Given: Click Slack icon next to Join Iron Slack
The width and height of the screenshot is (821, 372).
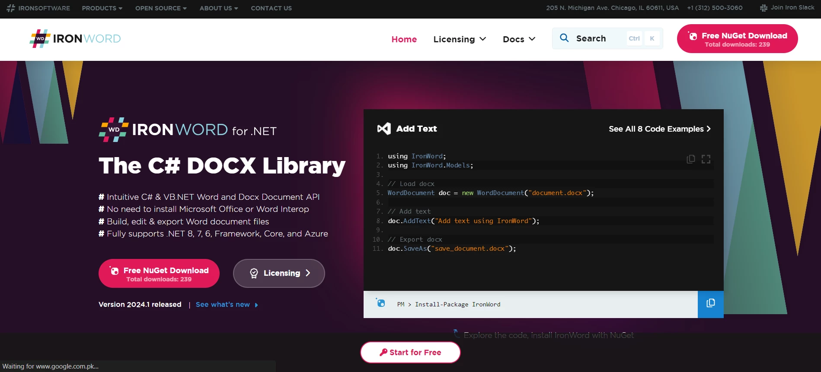Looking at the screenshot, I should click(x=763, y=8).
